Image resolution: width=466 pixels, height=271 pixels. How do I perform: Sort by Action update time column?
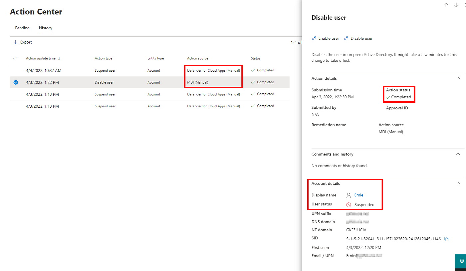coord(43,58)
